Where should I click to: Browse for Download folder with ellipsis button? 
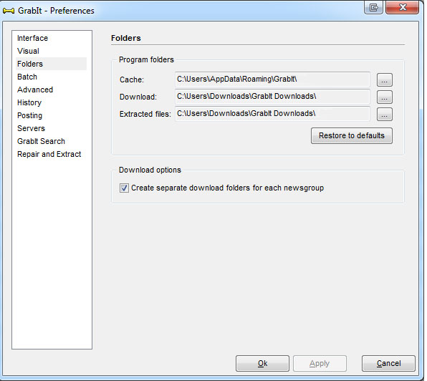[384, 97]
